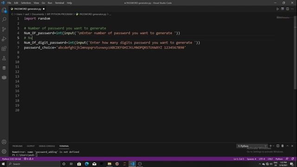Viewport: 297px width, 167px height.
Task: Open the Run menu
Action: coord(50,3)
